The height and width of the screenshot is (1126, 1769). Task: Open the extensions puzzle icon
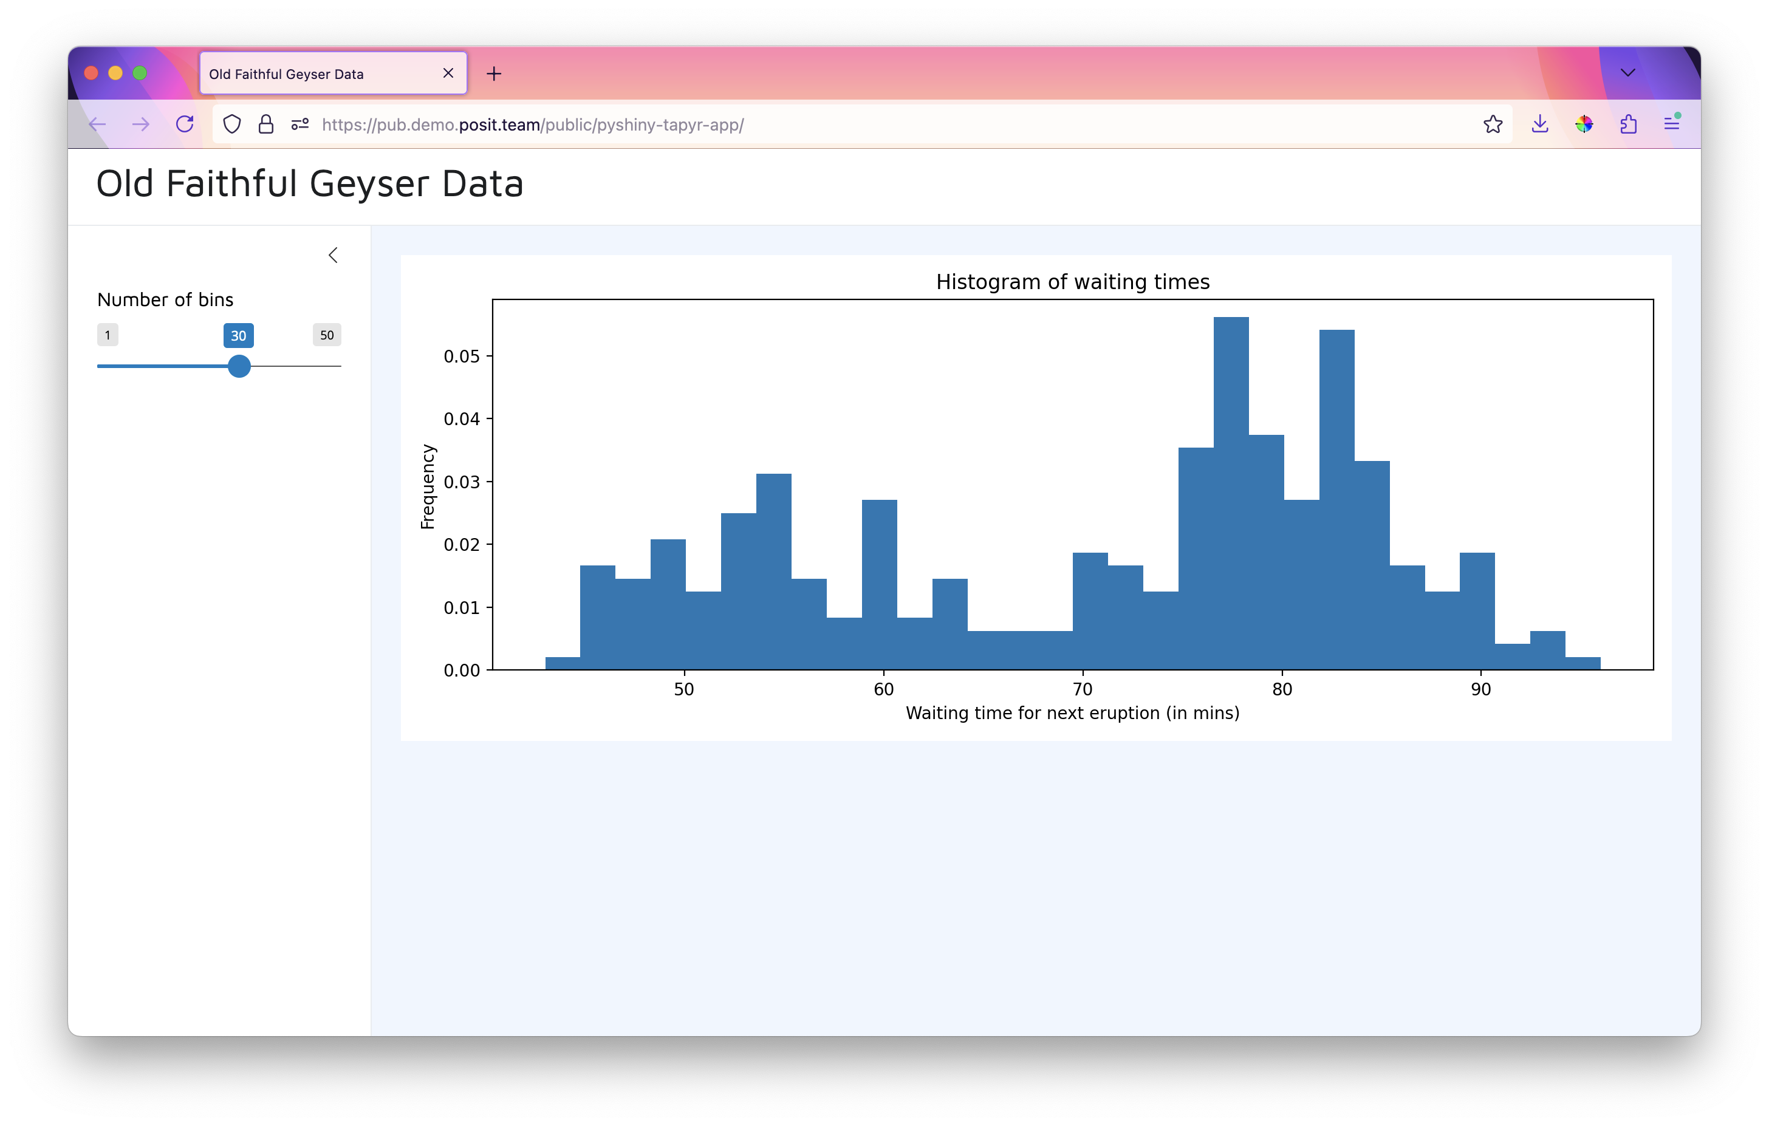click(x=1628, y=124)
